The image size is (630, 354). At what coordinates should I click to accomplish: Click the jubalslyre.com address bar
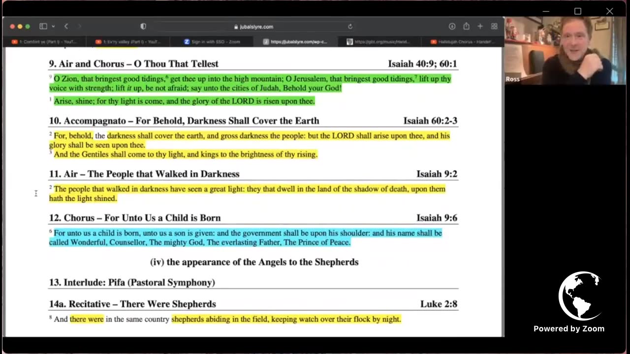click(x=253, y=27)
